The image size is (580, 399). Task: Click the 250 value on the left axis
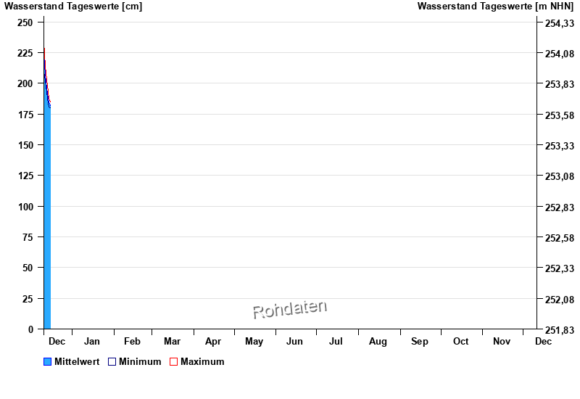coord(25,22)
